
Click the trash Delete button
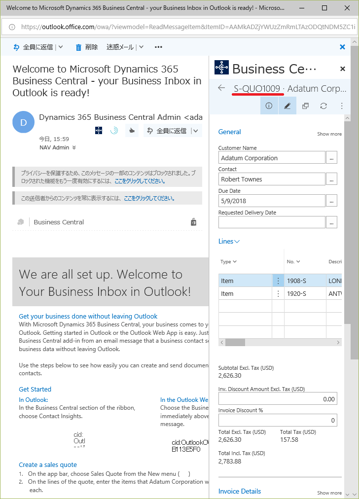[x=87, y=47]
